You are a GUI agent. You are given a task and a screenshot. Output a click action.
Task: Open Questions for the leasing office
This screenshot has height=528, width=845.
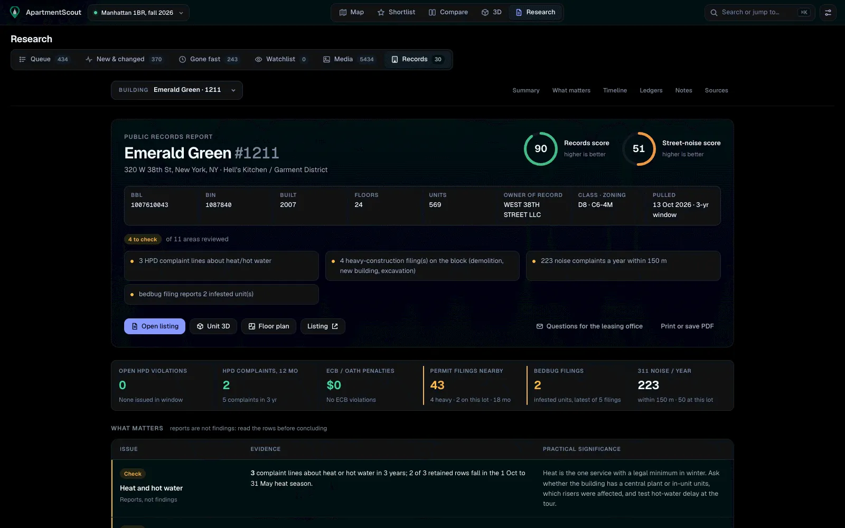coord(589,326)
